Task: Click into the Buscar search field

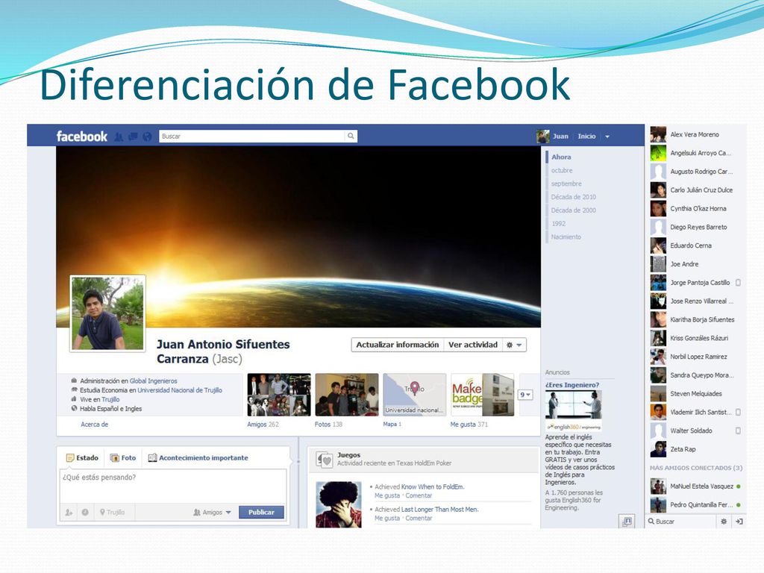Action: click(252, 137)
